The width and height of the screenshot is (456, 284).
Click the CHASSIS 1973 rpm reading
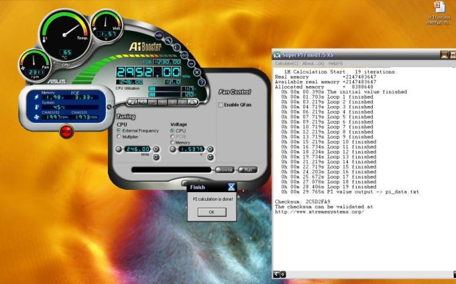[x=84, y=117]
